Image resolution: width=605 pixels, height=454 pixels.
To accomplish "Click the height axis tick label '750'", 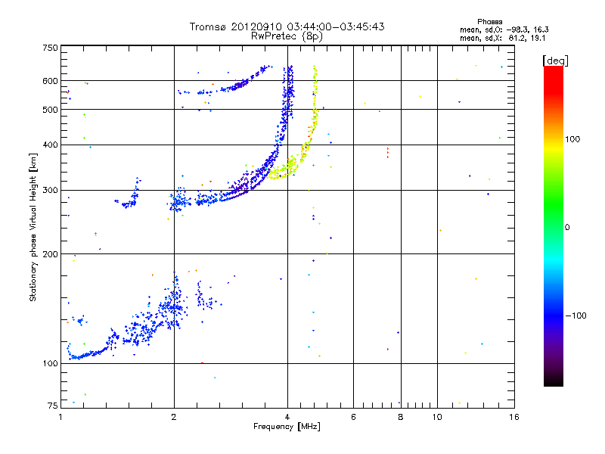I will coord(50,48).
